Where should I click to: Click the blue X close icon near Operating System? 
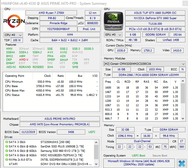click(182, 164)
